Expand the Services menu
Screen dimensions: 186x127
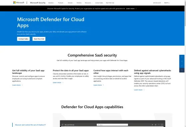click(x=71, y=3)
